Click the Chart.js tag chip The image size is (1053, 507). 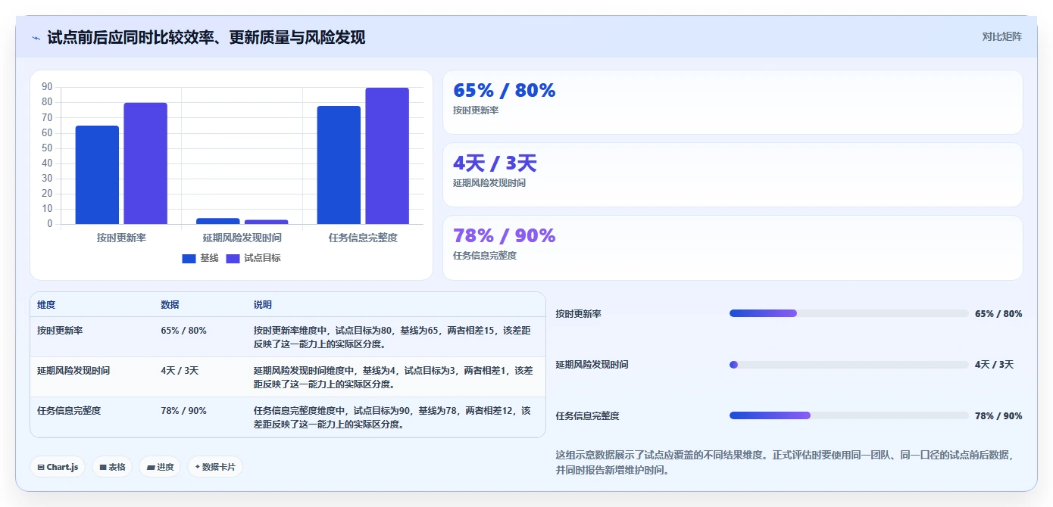58,467
